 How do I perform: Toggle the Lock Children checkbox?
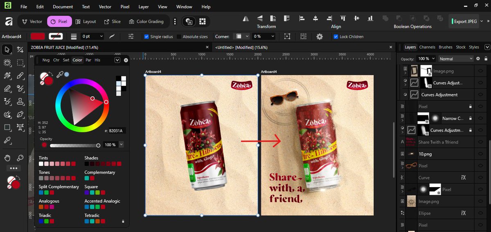tap(336, 36)
